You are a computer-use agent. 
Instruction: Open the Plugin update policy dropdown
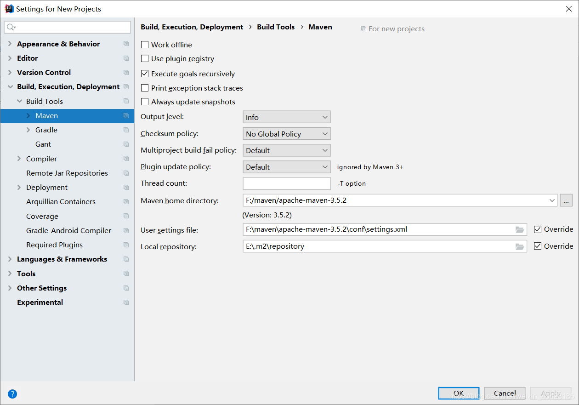[286, 167]
